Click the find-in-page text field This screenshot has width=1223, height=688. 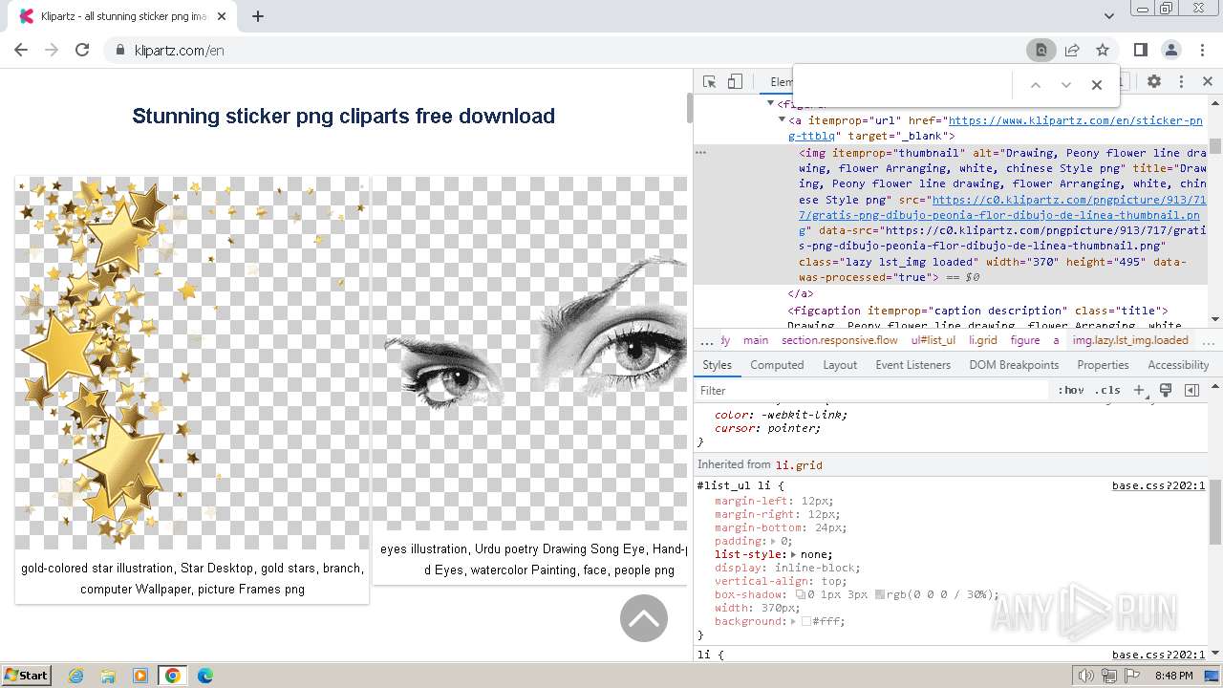[x=903, y=85]
